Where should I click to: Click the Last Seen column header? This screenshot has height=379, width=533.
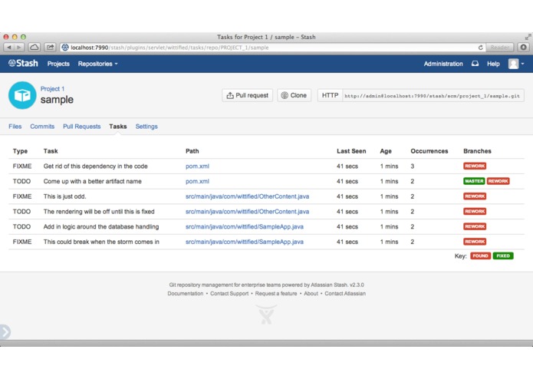(351, 151)
